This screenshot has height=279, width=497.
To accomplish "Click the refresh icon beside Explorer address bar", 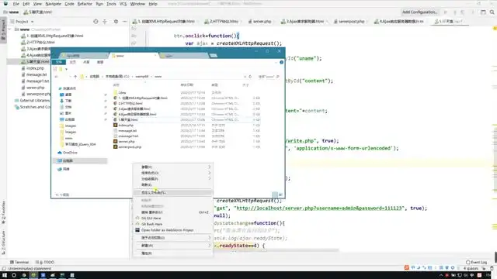I will pyautogui.click(x=250, y=77).
